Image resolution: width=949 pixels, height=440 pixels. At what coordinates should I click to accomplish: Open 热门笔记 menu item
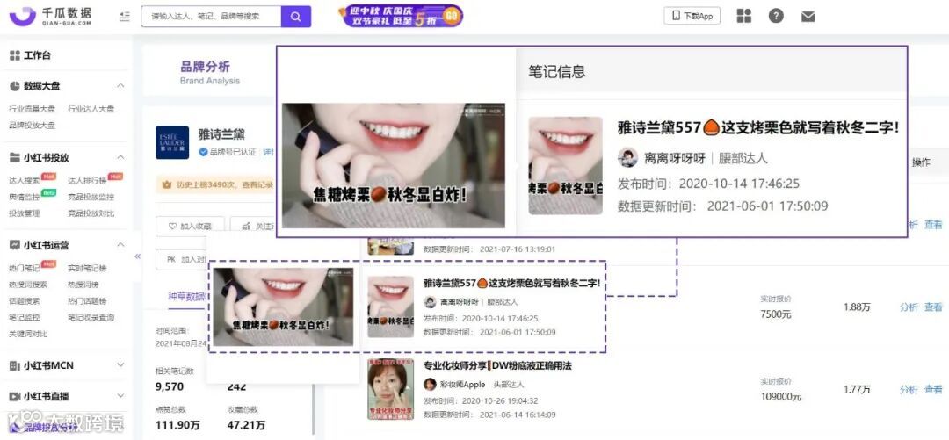coord(25,268)
